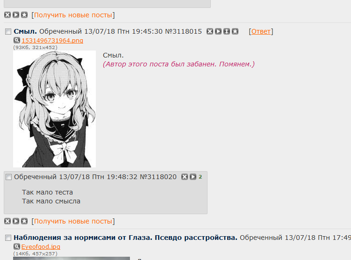The height and width of the screenshot is (260, 351).
Task: Click the play arrow icon beside №3118015
Action: click(x=218, y=31)
